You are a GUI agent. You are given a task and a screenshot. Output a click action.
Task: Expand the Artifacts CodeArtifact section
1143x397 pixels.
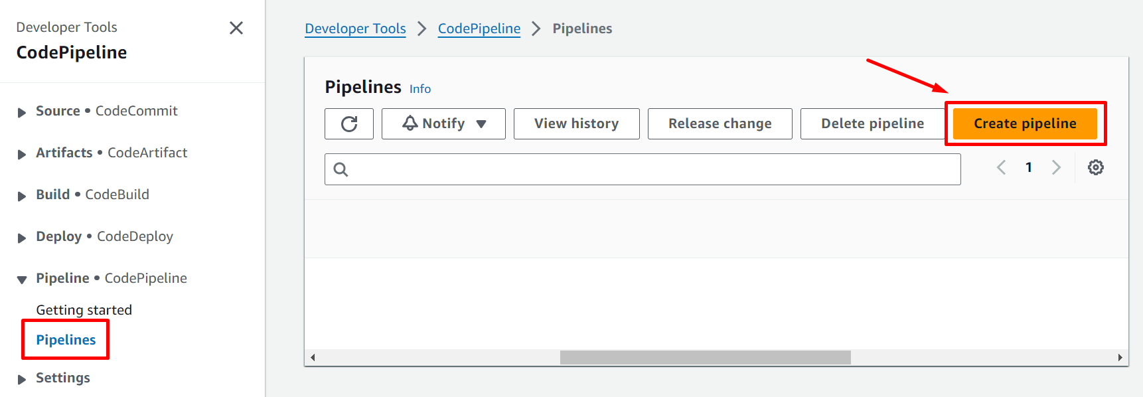coord(22,154)
